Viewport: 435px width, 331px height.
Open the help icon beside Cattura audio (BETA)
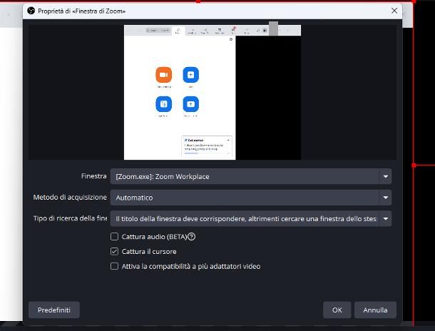191,236
